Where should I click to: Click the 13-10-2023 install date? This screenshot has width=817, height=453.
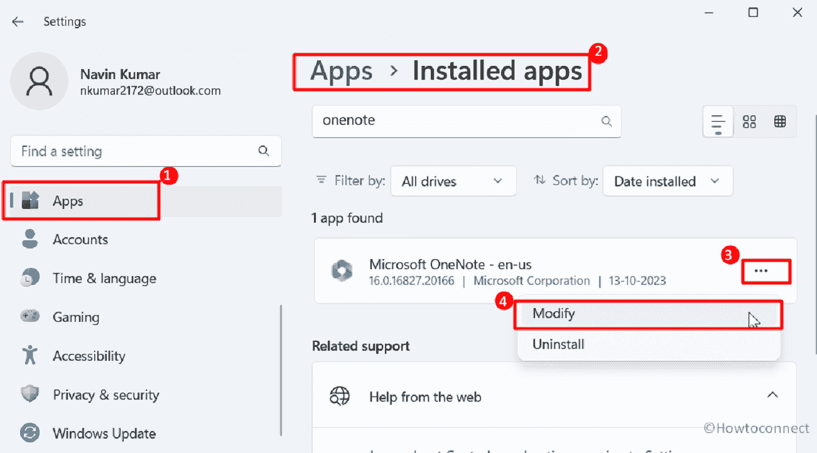click(638, 280)
